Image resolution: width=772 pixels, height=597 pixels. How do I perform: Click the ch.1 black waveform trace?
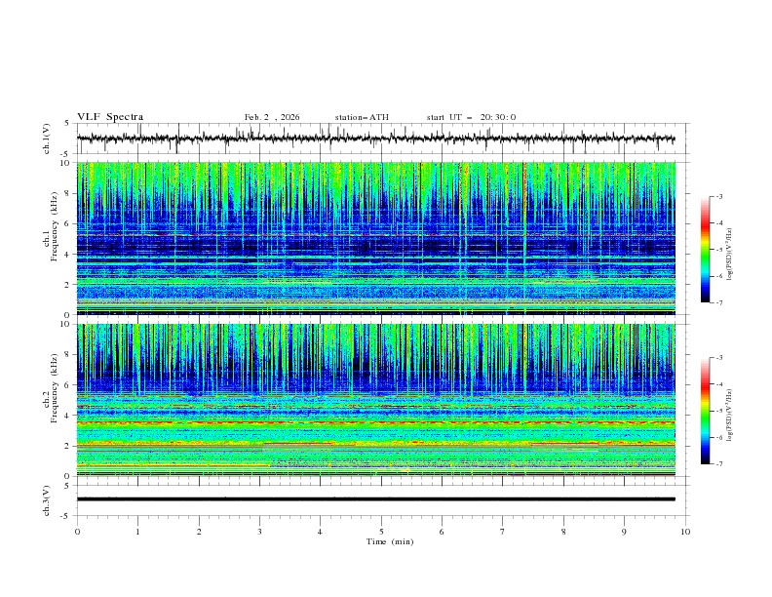[x=375, y=139]
